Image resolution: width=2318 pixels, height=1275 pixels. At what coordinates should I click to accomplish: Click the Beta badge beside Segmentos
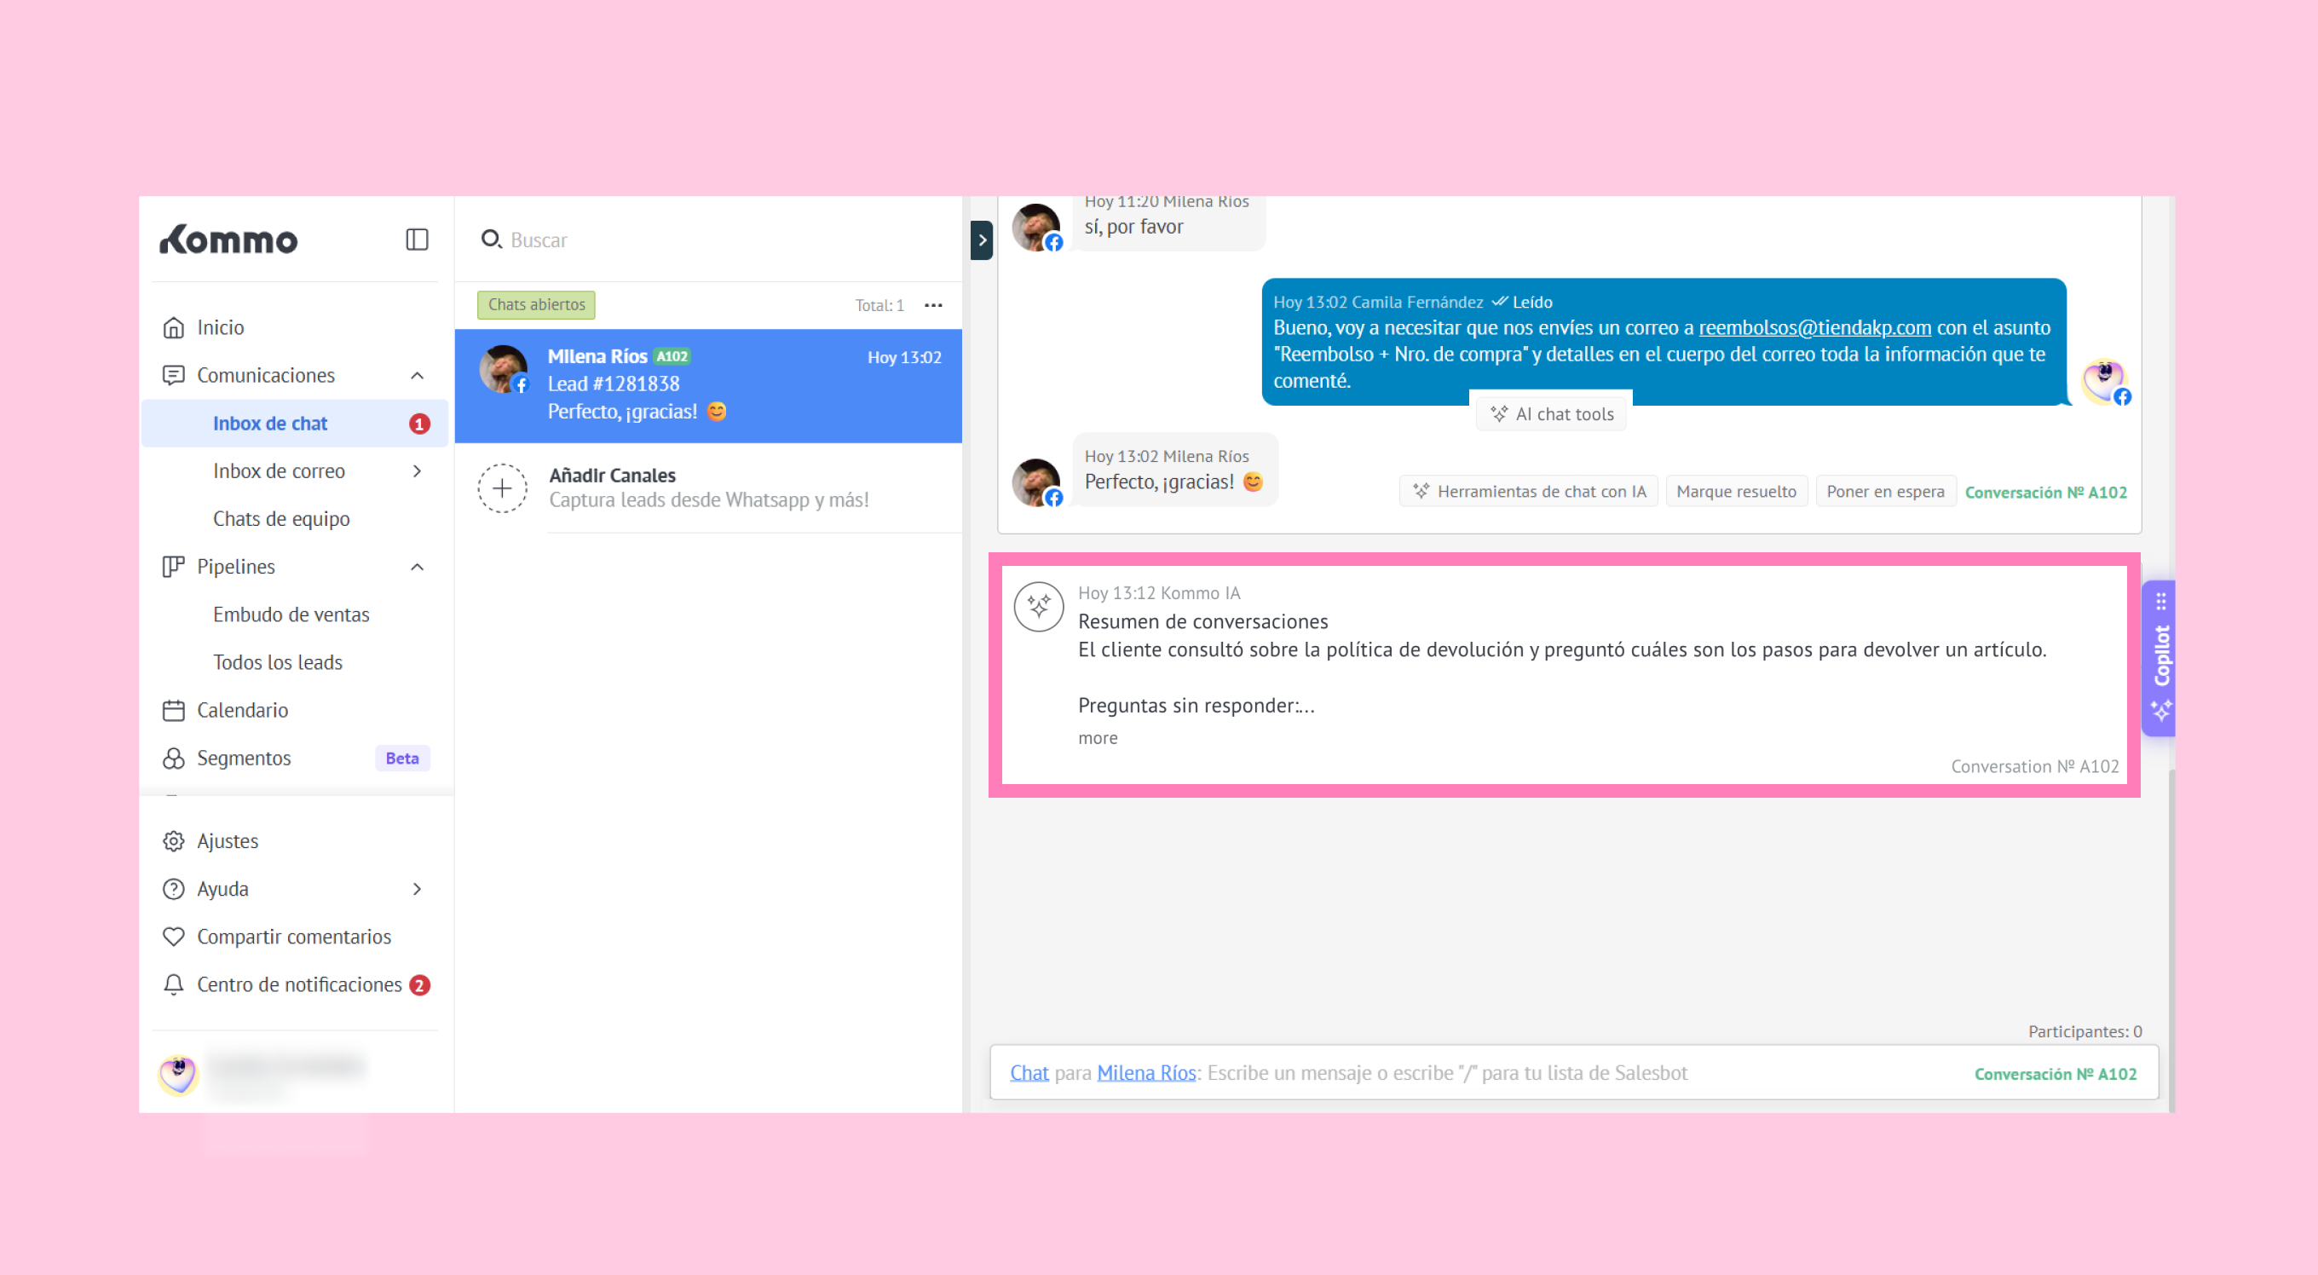pos(402,758)
